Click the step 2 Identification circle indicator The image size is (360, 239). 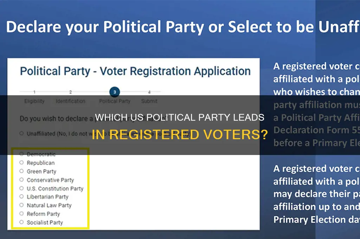pos(71,92)
